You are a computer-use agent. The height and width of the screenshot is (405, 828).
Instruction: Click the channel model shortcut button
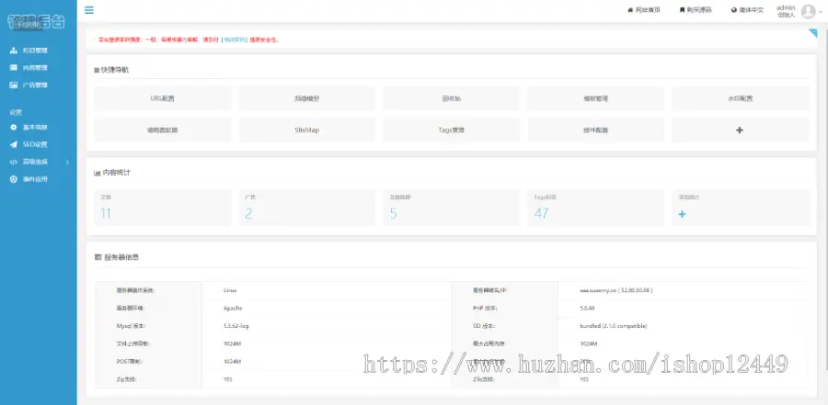pyautogui.click(x=306, y=98)
